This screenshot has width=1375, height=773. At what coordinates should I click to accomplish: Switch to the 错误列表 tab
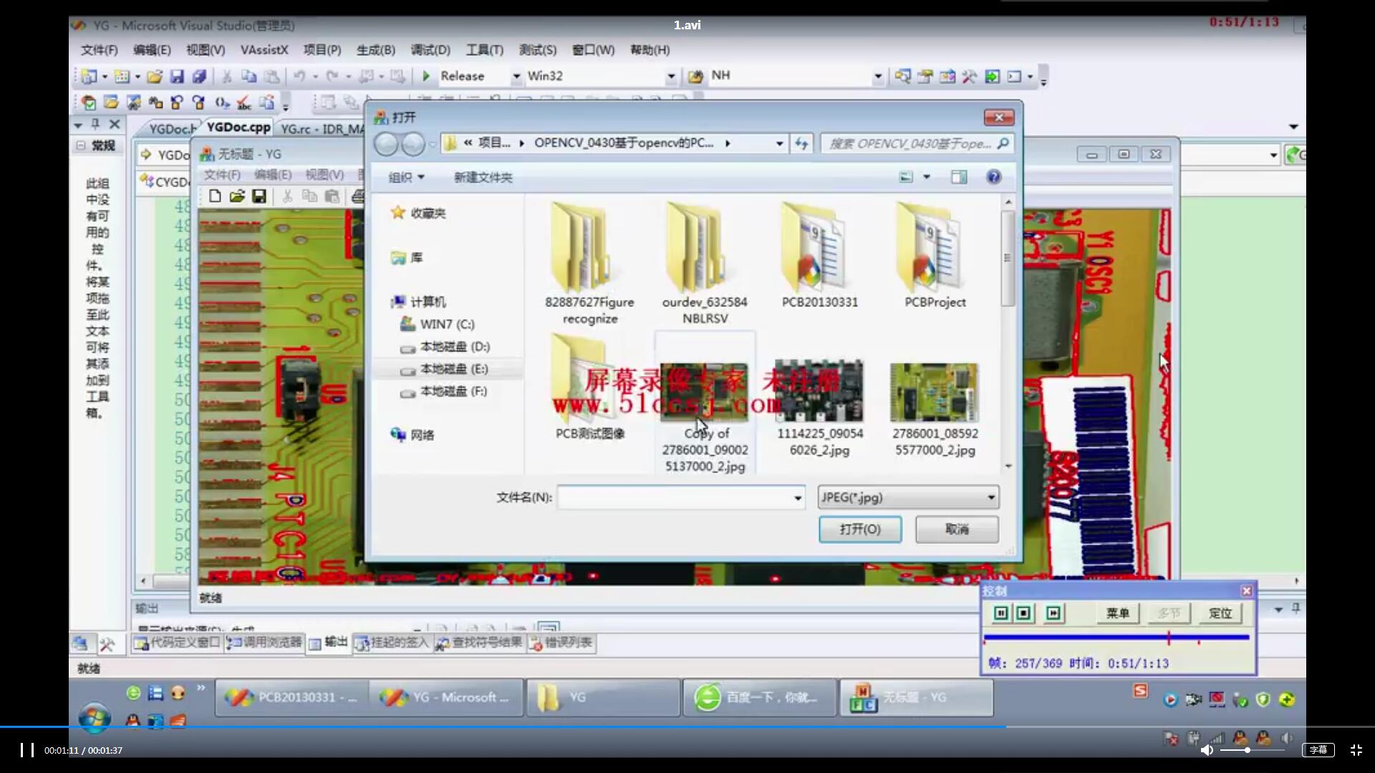tap(561, 643)
